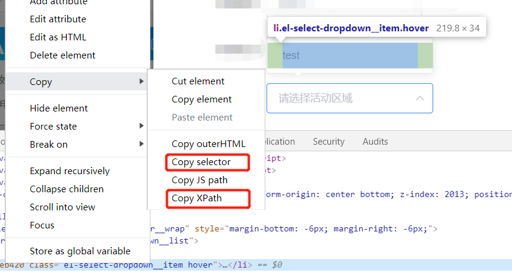Select Edit attribute from the context menu

point(58,19)
